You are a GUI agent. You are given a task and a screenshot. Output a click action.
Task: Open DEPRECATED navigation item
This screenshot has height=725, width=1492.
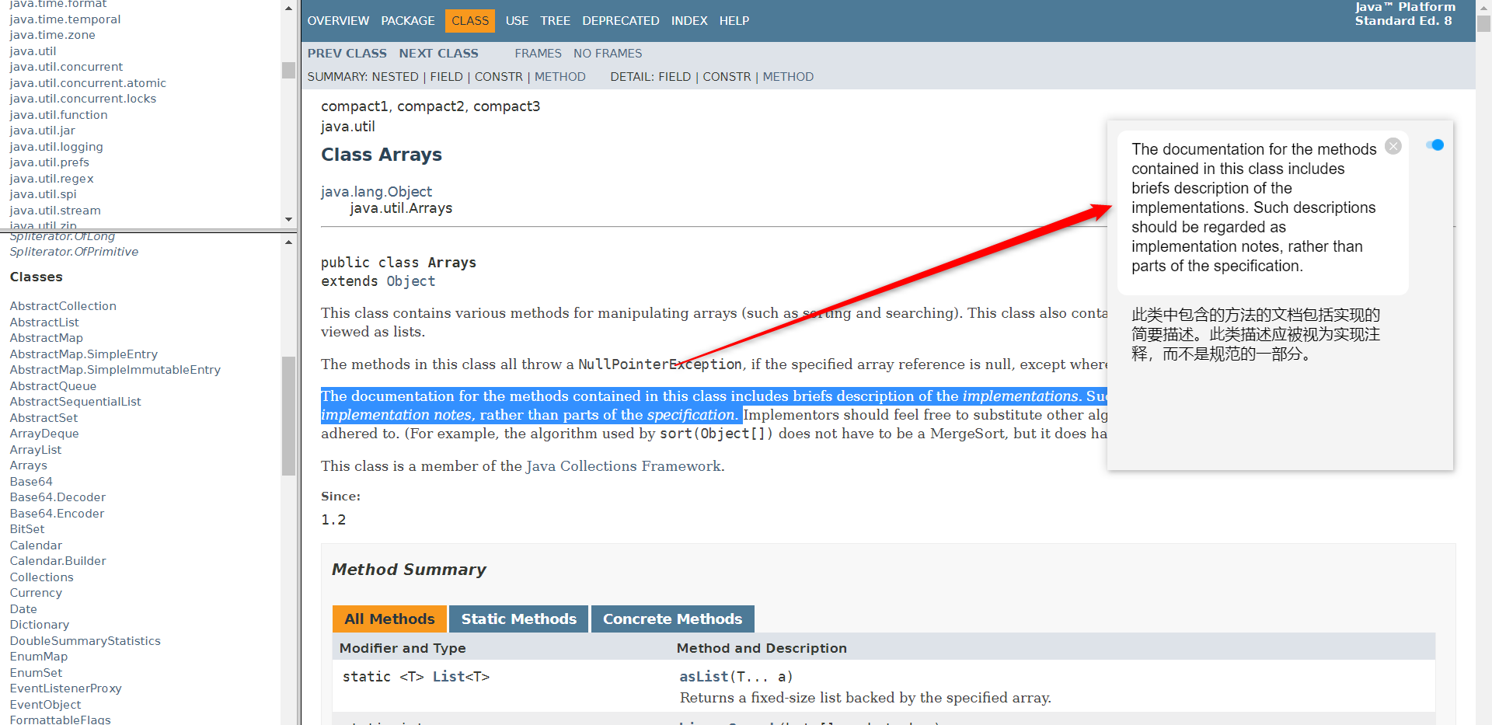pyautogui.click(x=621, y=21)
